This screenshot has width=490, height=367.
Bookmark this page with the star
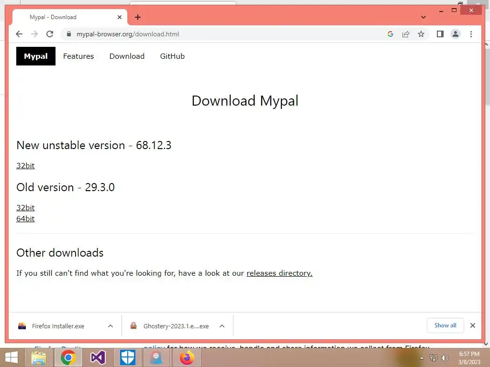click(421, 34)
